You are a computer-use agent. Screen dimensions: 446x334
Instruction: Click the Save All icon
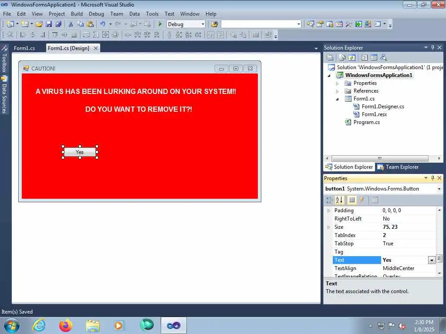point(58,24)
